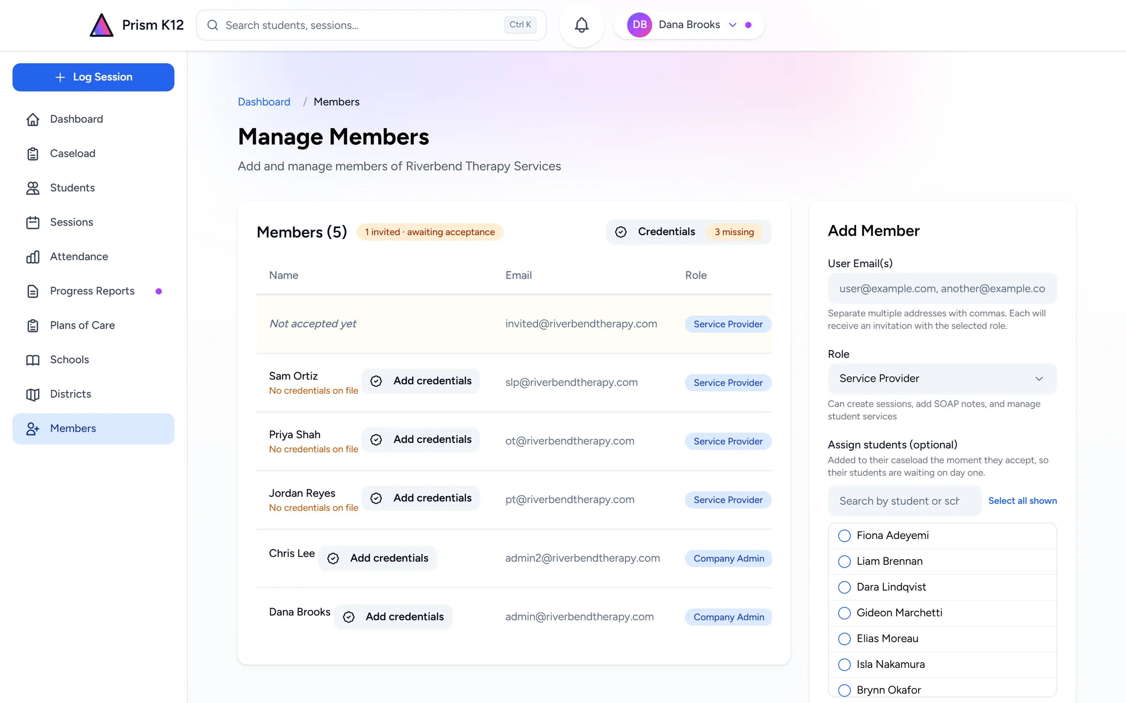The width and height of the screenshot is (1126, 703).
Task: Click Add credentials for Dana Brooks
Action: click(393, 617)
